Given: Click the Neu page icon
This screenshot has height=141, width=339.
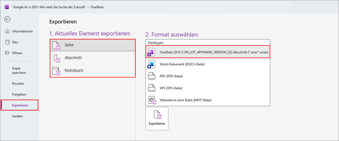Looking at the screenshot, I should pyautogui.click(x=8, y=42).
